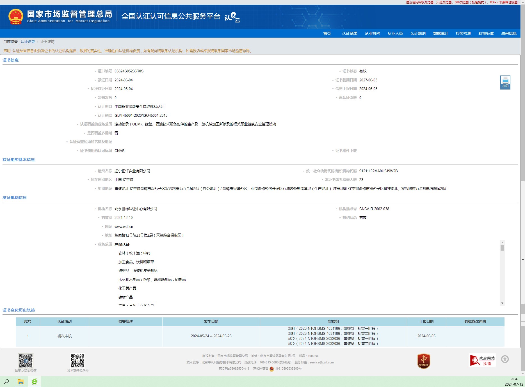Click the browser icon in taskbar
This screenshot has height=387, width=525.
35,382
